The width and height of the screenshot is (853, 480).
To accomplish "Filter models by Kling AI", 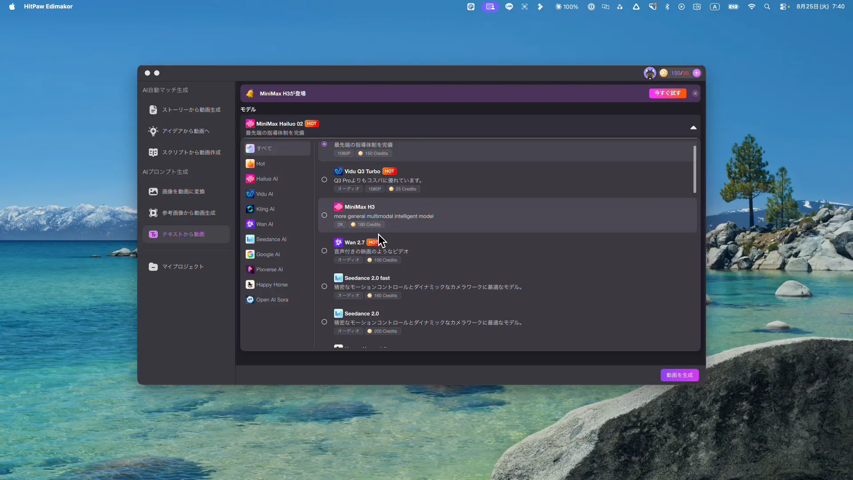I will point(277,209).
